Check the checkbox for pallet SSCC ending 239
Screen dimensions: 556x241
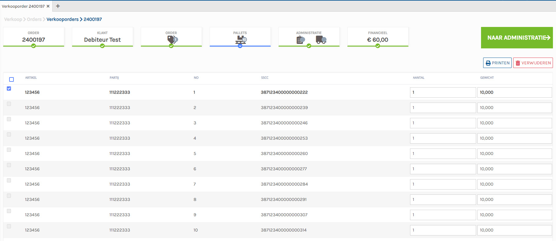9,104
